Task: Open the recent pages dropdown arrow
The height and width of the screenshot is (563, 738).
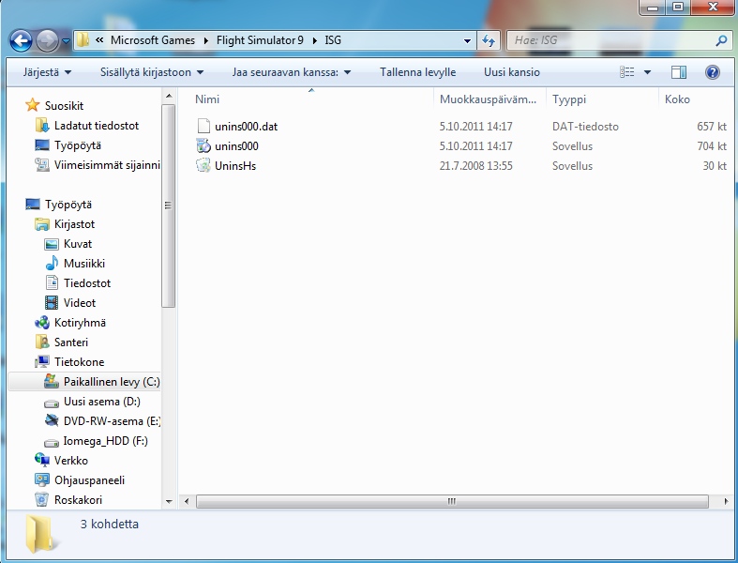Action: point(67,41)
